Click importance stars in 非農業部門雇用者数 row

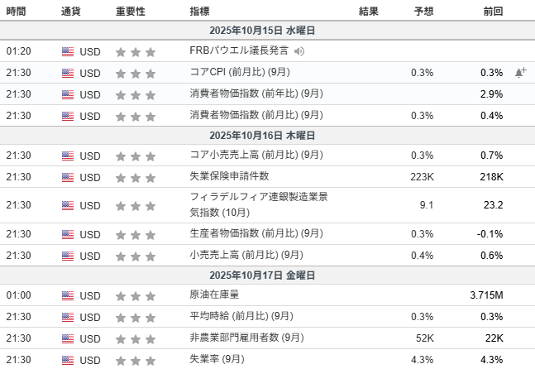click(136, 338)
